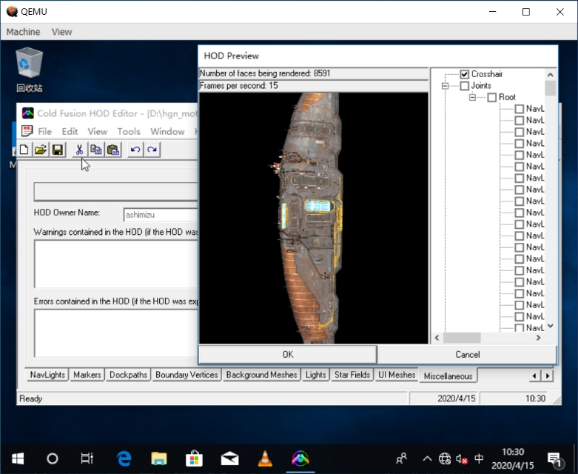Click the Open folder toolbar icon

(41, 150)
